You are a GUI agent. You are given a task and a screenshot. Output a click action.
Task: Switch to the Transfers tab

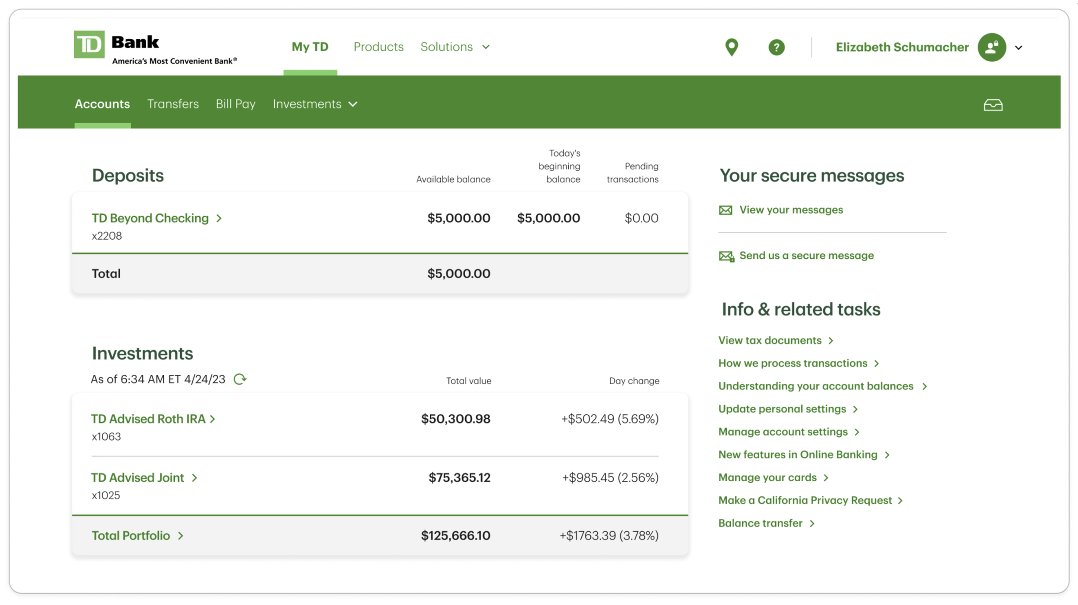point(173,104)
